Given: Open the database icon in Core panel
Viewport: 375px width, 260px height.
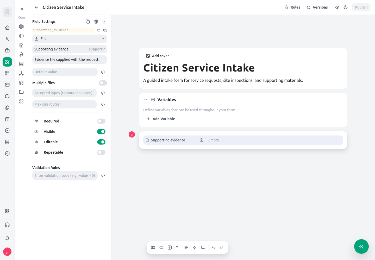Looking at the screenshot, I should point(21,64).
